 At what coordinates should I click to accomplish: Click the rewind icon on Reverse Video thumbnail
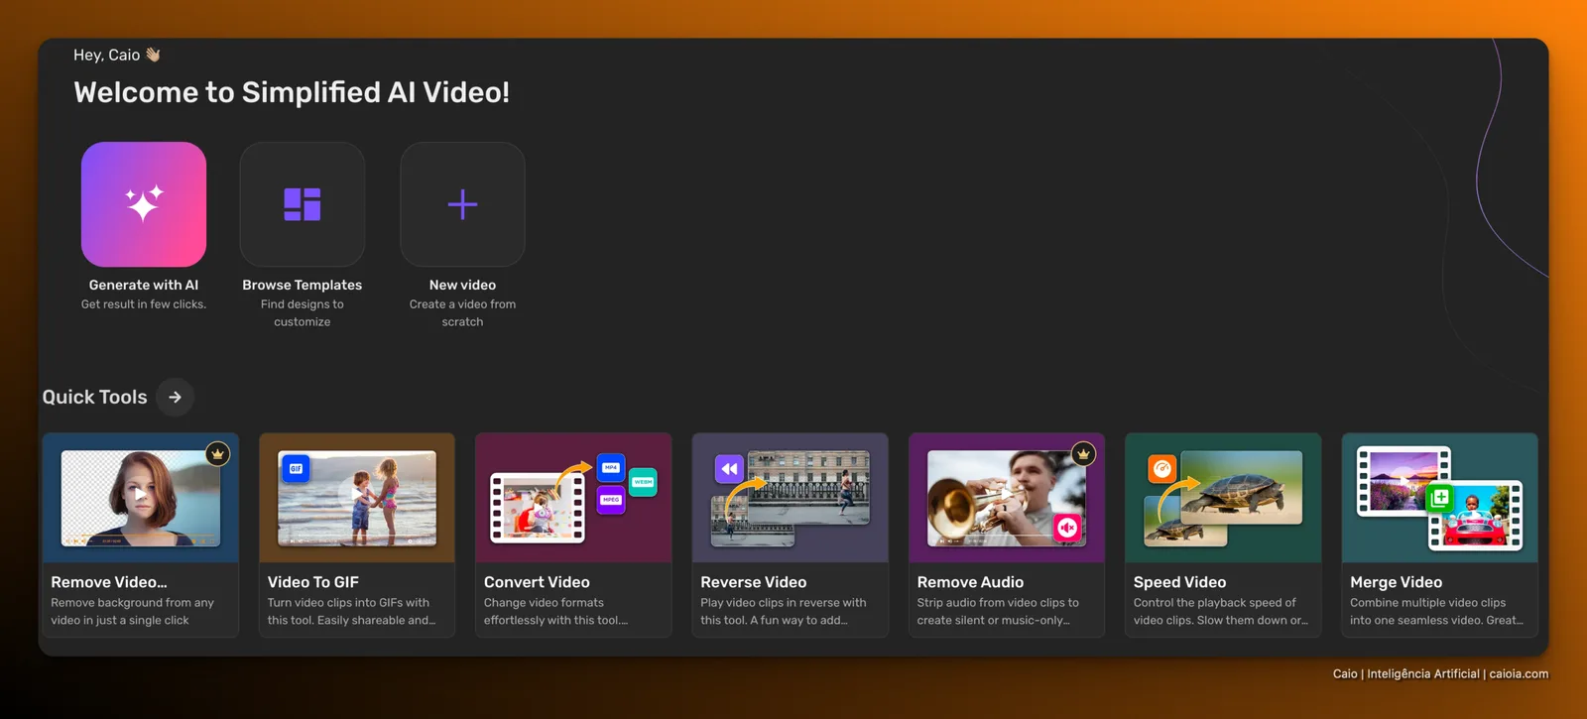[729, 469]
